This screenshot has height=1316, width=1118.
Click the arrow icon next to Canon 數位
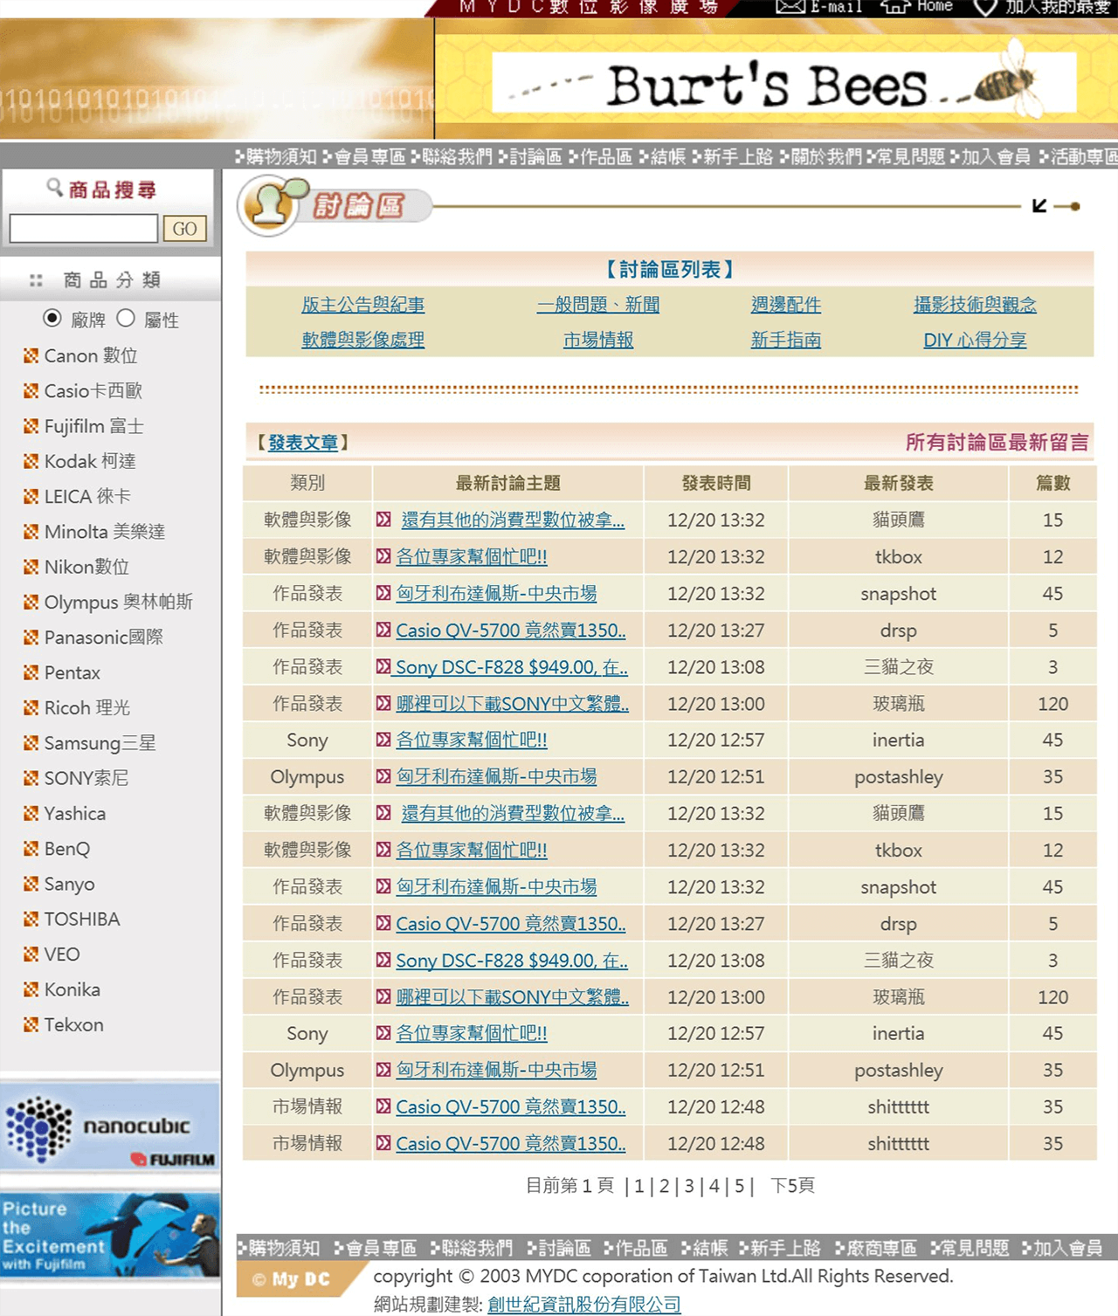pyautogui.click(x=31, y=355)
